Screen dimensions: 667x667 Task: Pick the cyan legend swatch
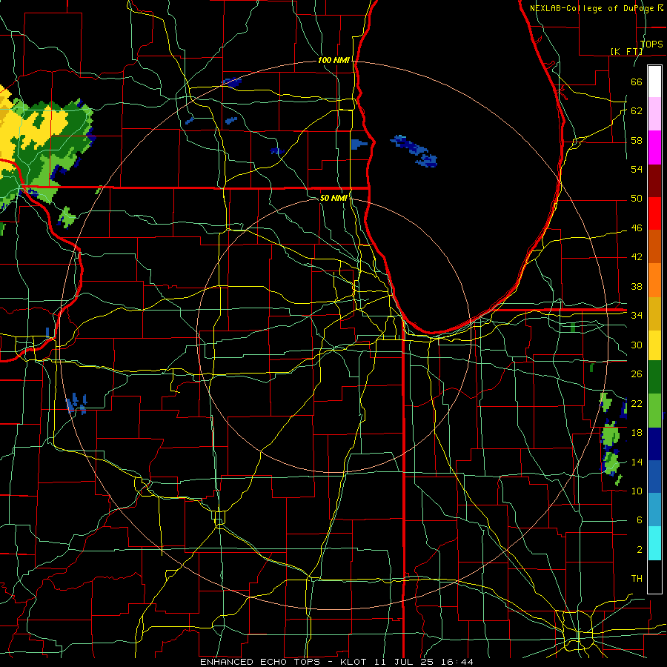pyautogui.click(x=654, y=542)
